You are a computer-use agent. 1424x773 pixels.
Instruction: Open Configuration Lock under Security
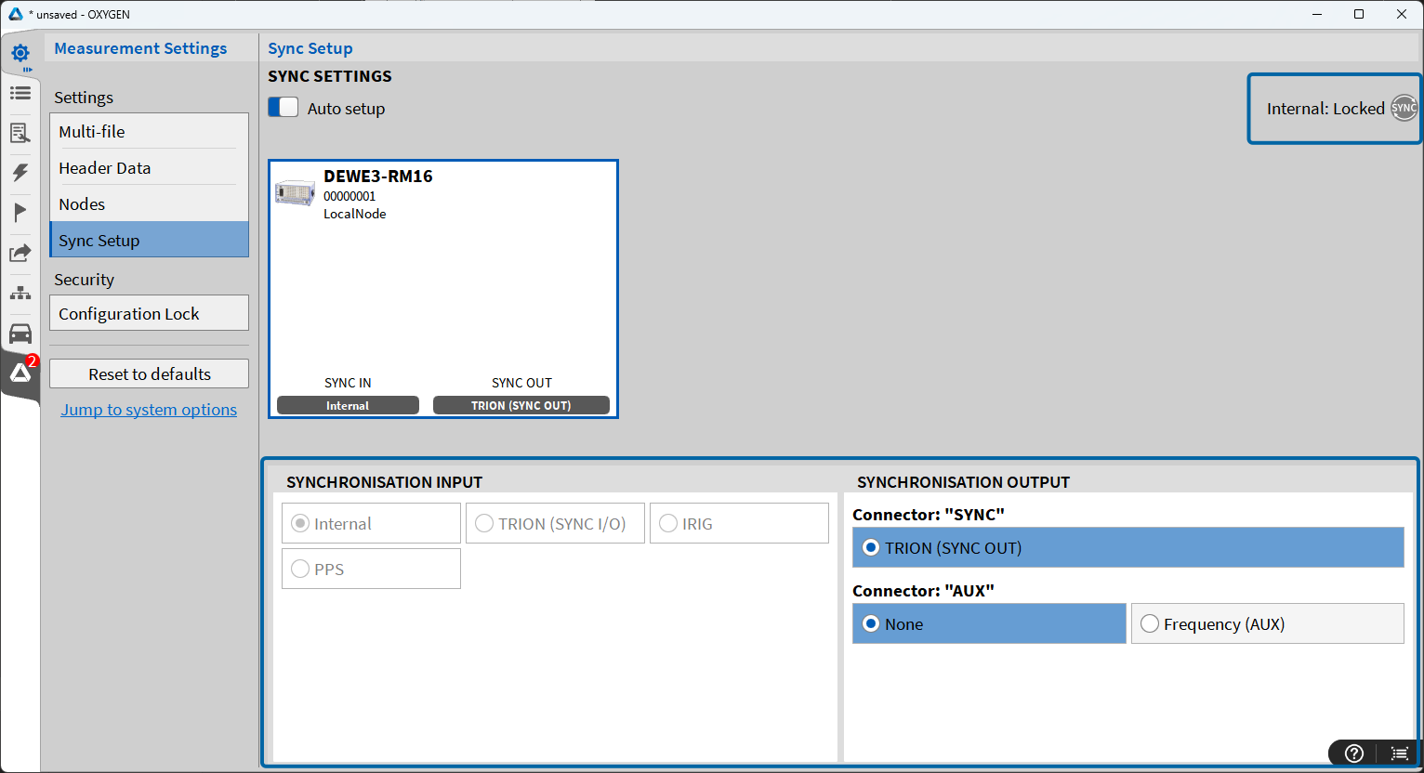pyautogui.click(x=149, y=314)
